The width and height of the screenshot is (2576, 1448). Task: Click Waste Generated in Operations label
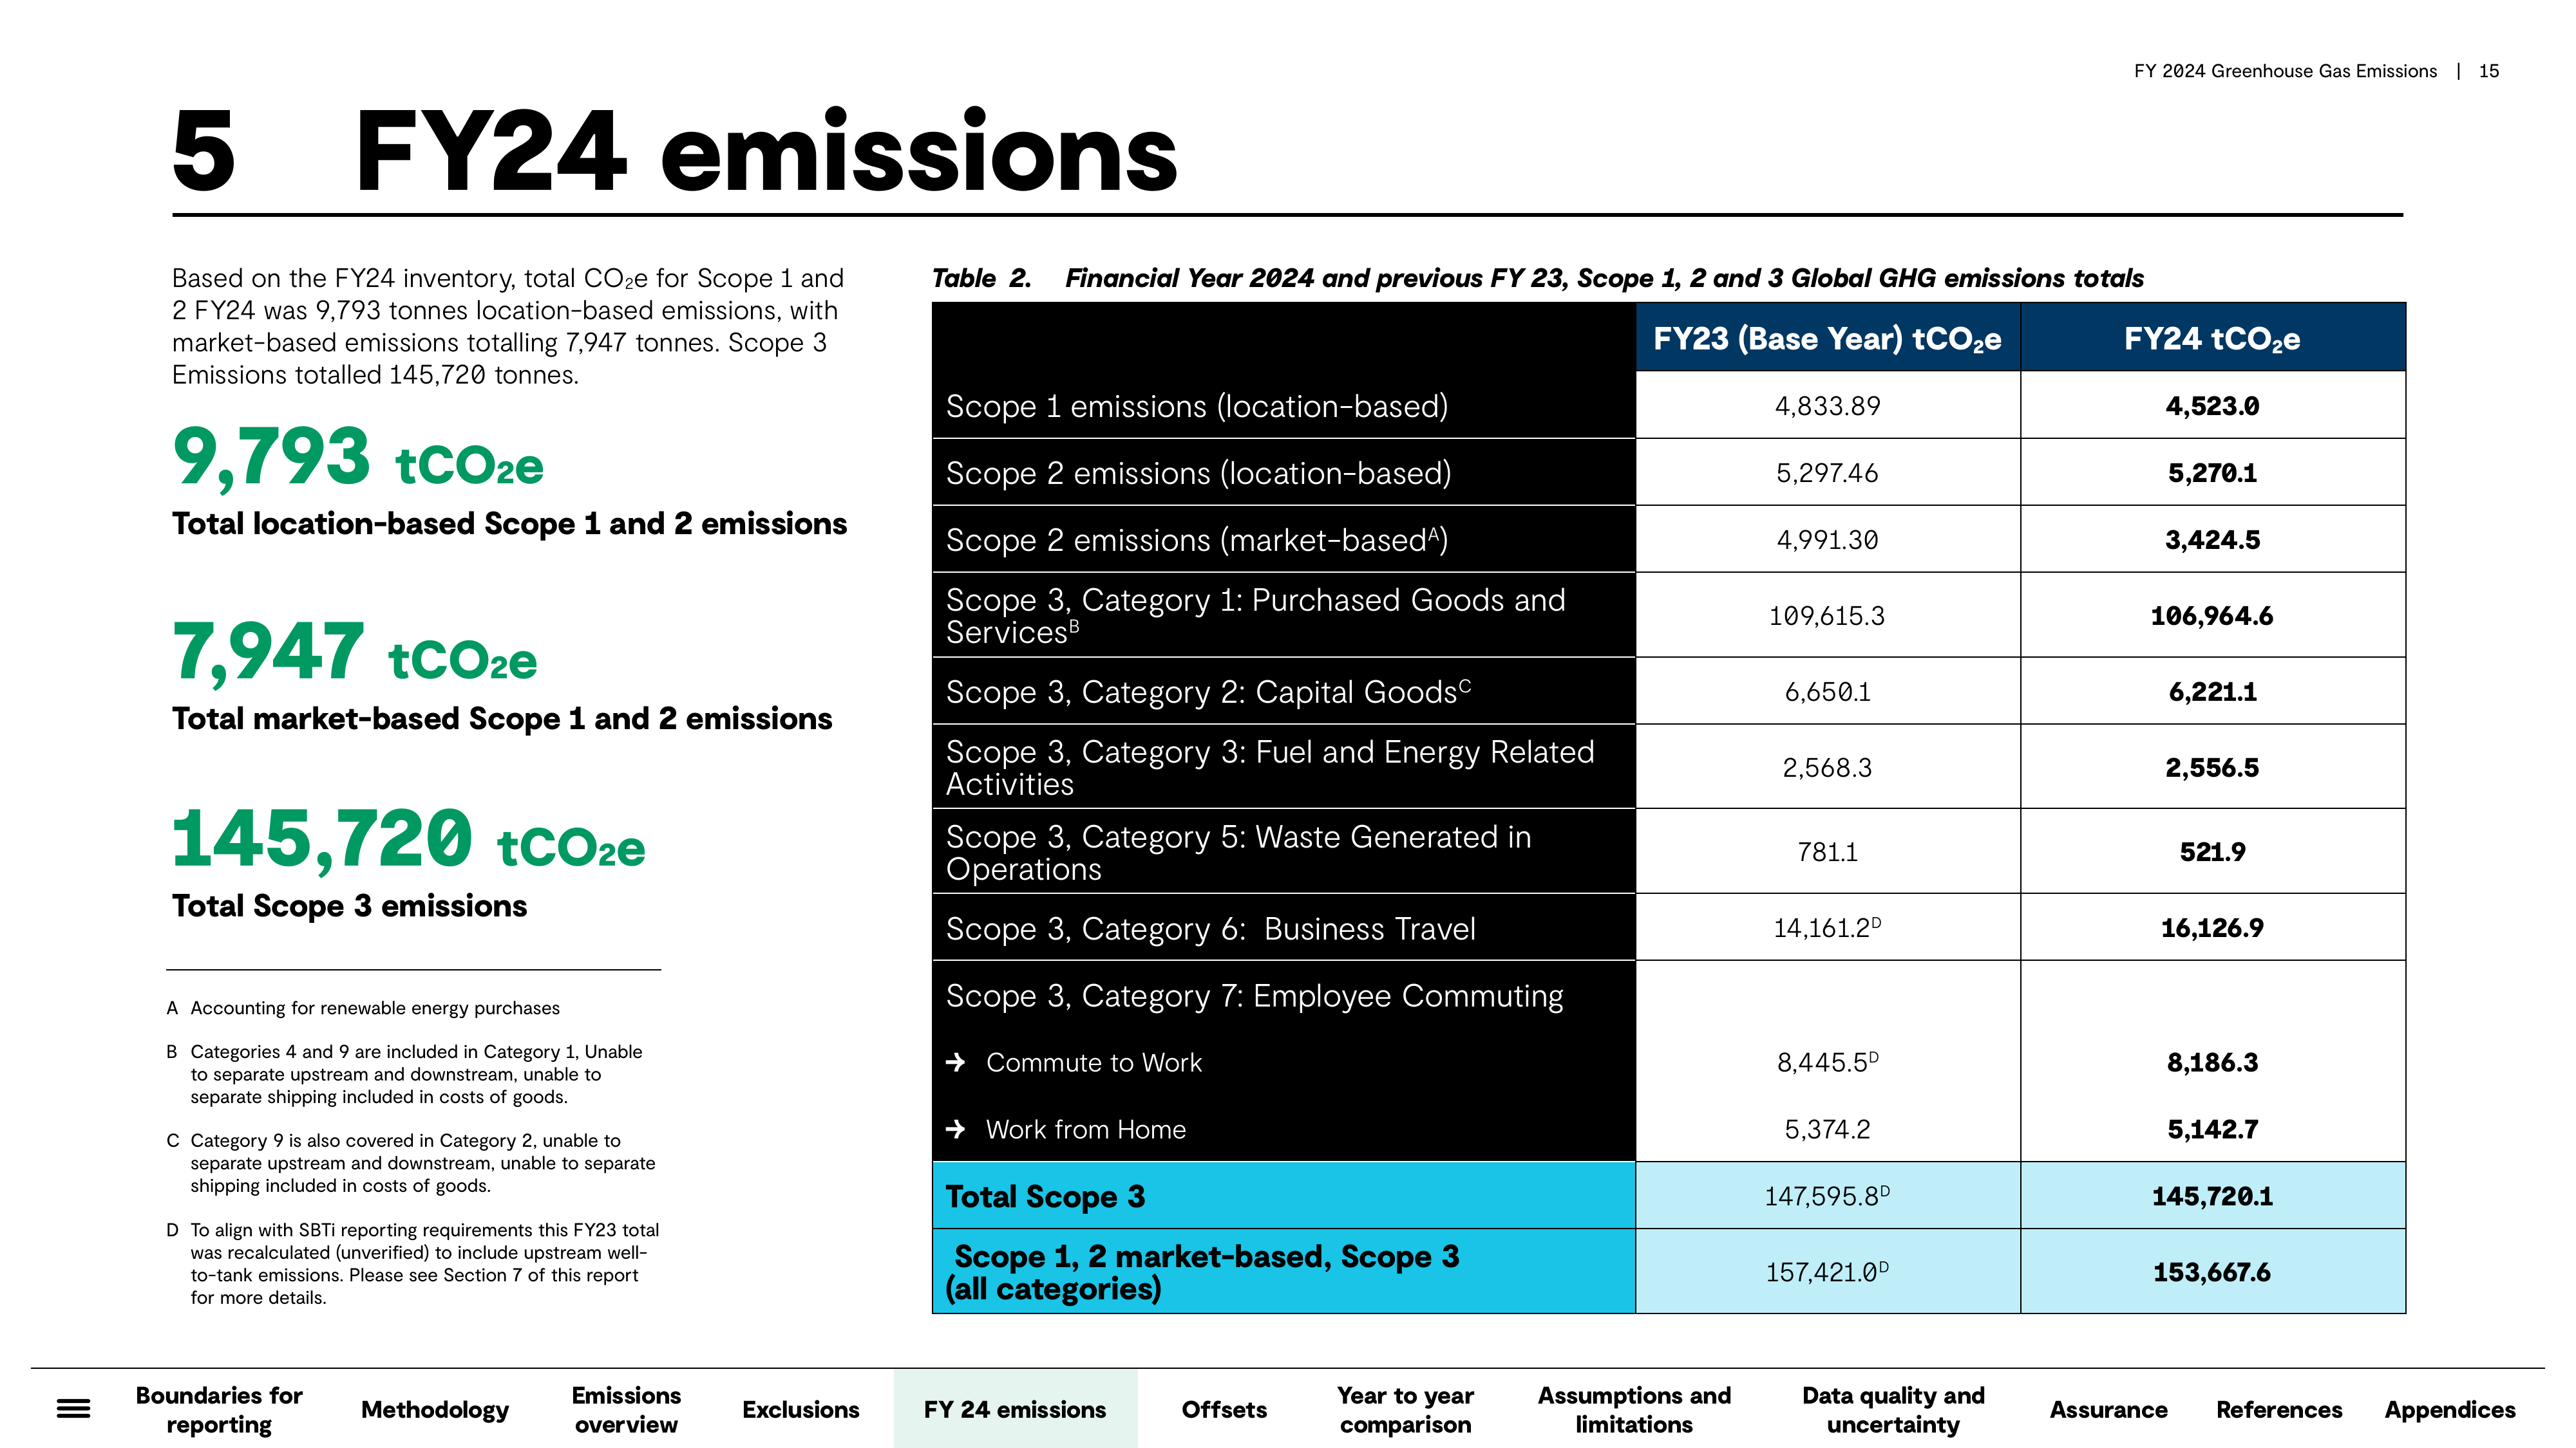click(x=1238, y=853)
